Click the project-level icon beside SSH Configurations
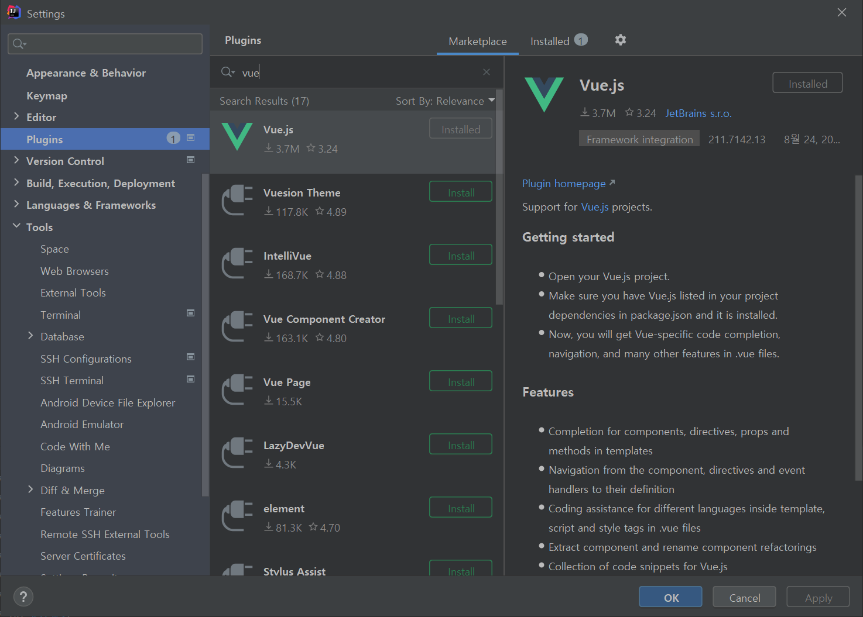Screen dimensions: 863x617 tap(190, 357)
